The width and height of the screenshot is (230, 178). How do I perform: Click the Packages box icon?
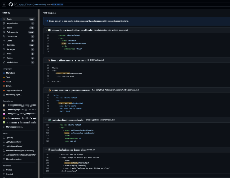click(x=4, y=49)
